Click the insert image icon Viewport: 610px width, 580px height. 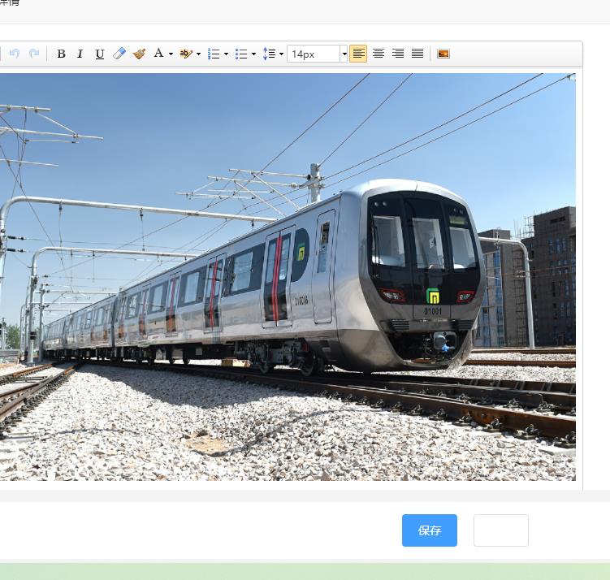point(443,54)
